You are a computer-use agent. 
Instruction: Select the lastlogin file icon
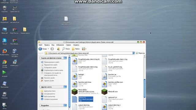click(x=75, y=76)
